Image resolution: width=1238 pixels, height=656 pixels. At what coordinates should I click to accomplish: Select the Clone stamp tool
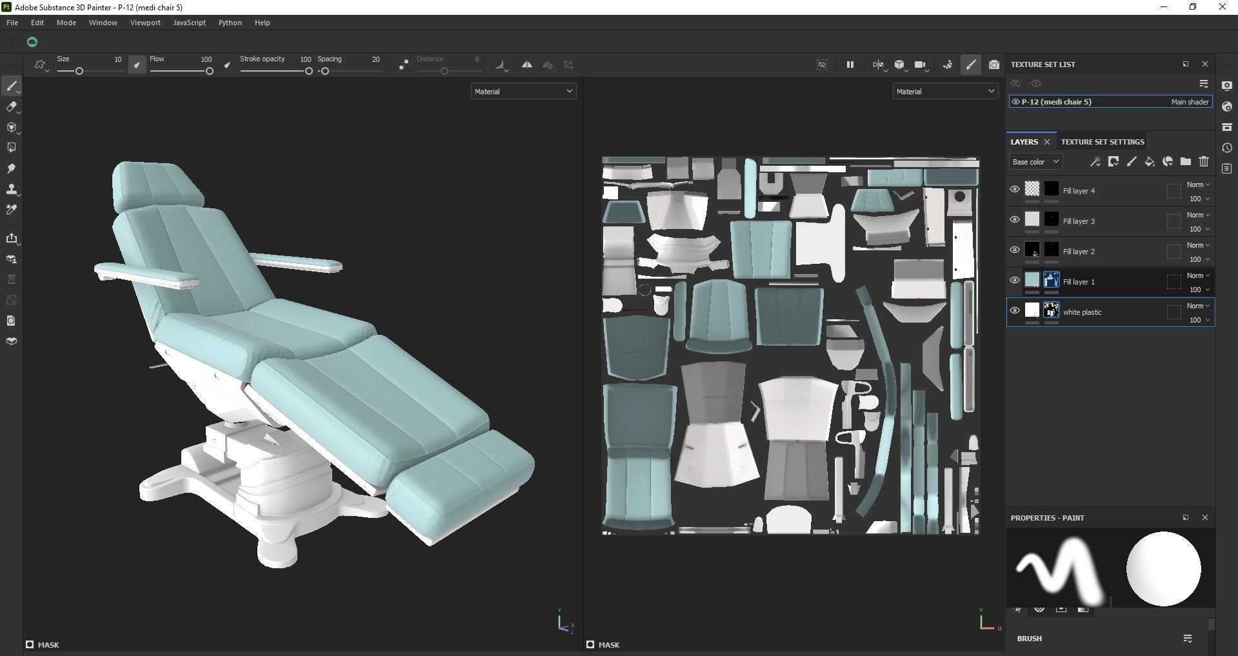pyautogui.click(x=12, y=189)
